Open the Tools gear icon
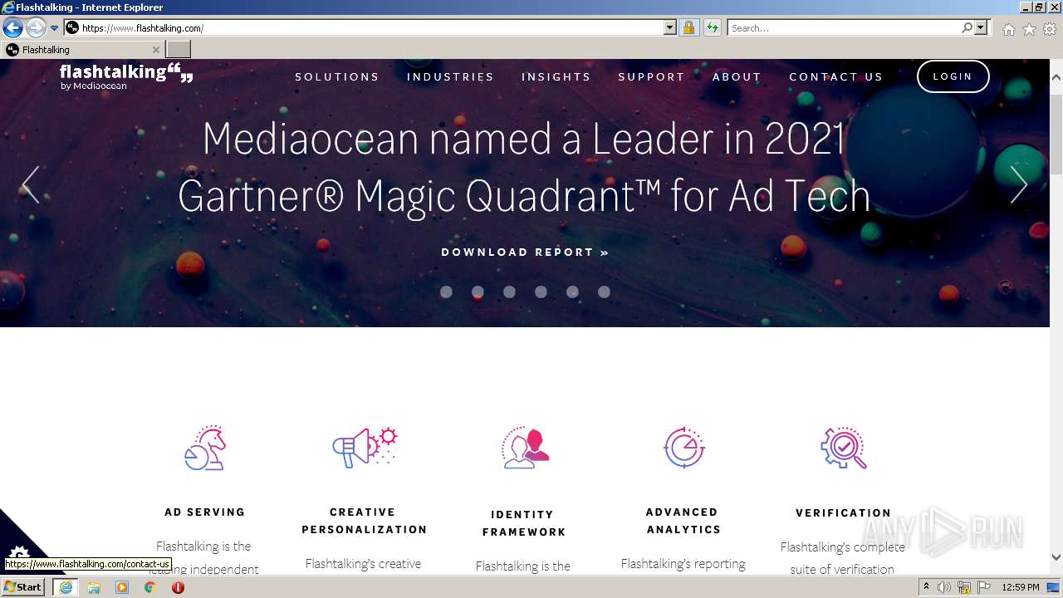 coord(1051,29)
